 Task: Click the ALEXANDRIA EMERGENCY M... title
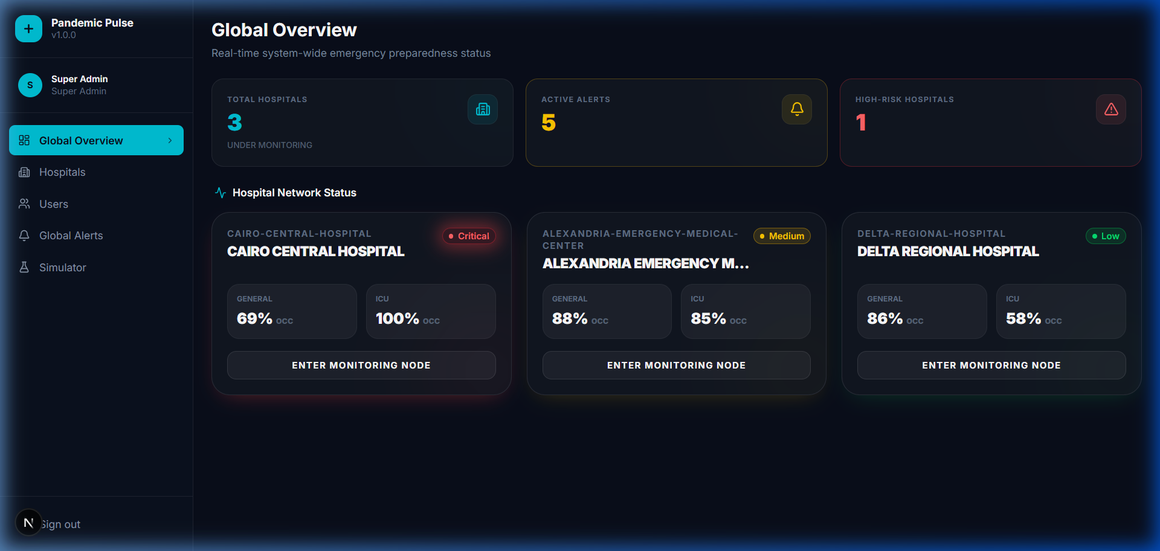pyautogui.click(x=645, y=263)
